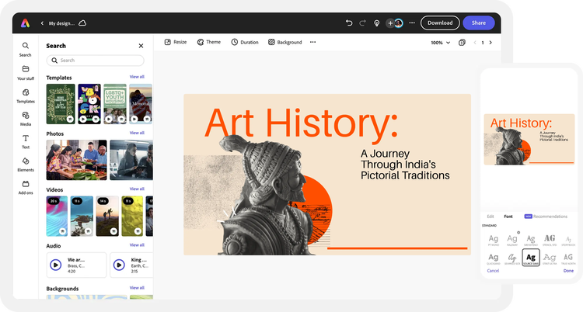Open the Background color option

click(x=285, y=42)
